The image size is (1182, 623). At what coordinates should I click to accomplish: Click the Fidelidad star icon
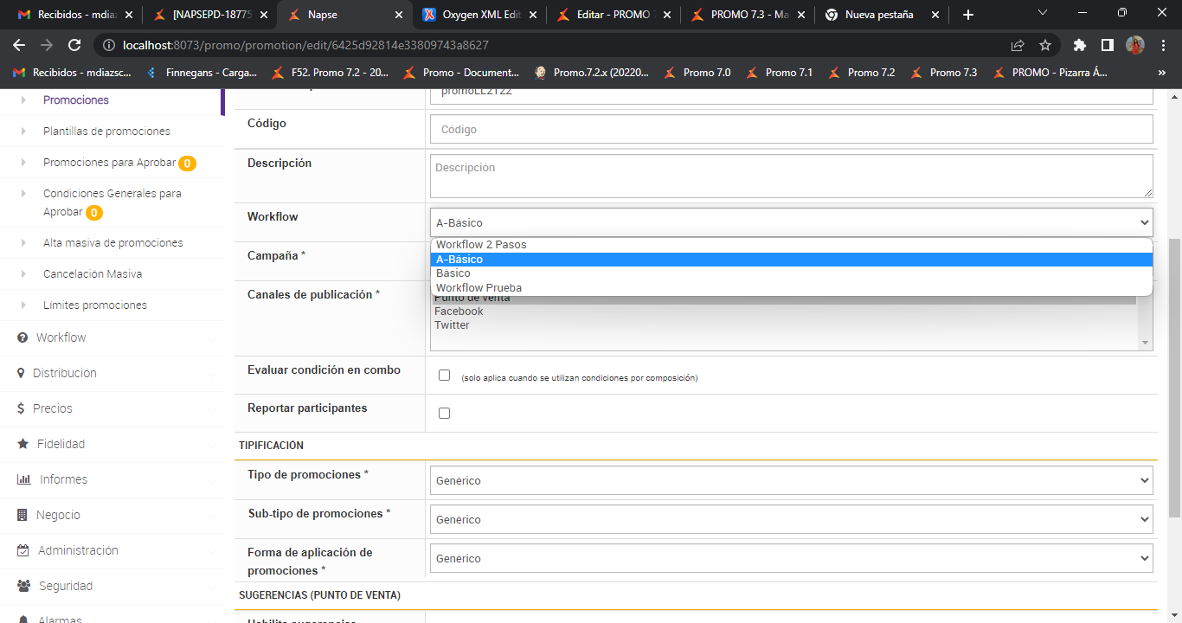[x=22, y=444]
